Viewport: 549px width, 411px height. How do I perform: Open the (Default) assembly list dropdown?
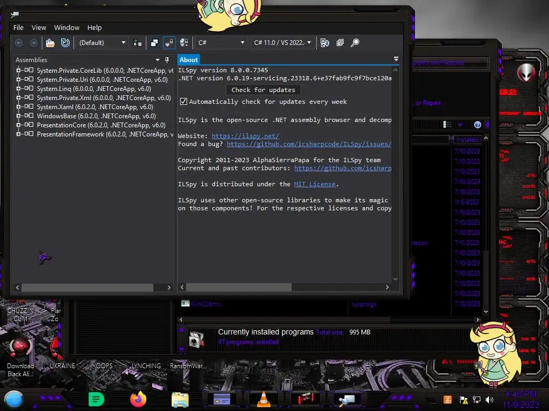click(x=102, y=43)
